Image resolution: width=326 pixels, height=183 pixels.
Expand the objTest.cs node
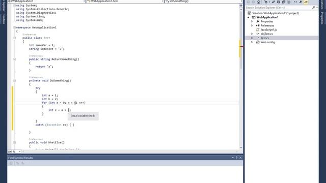[252, 34]
